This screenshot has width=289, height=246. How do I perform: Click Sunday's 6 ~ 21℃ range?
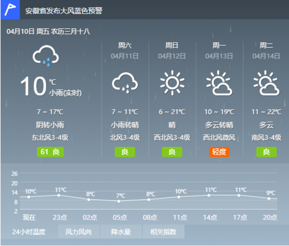pyautogui.click(x=172, y=112)
